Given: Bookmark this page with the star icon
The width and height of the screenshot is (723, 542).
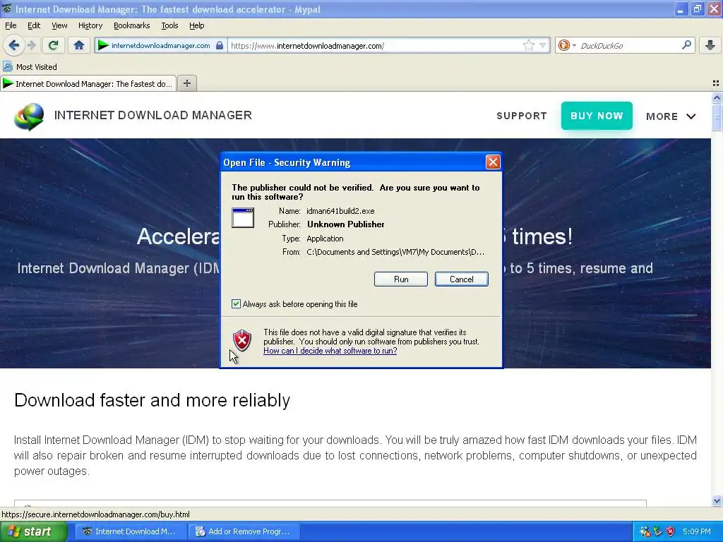Looking at the screenshot, I should [x=528, y=45].
